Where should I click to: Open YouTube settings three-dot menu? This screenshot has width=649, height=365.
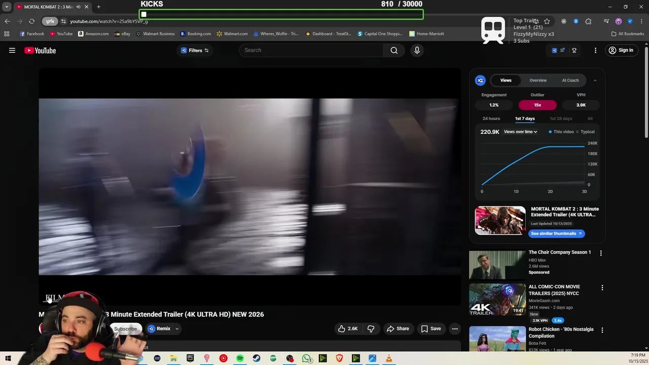tap(596, 50)
